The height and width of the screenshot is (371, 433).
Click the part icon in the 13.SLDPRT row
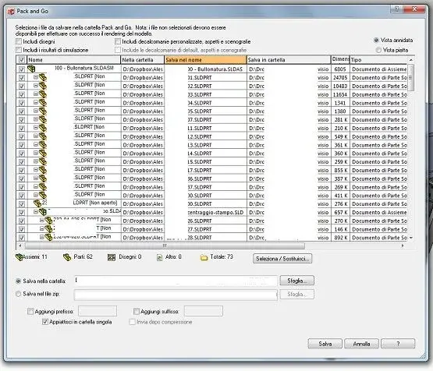(x=43, y=144)
